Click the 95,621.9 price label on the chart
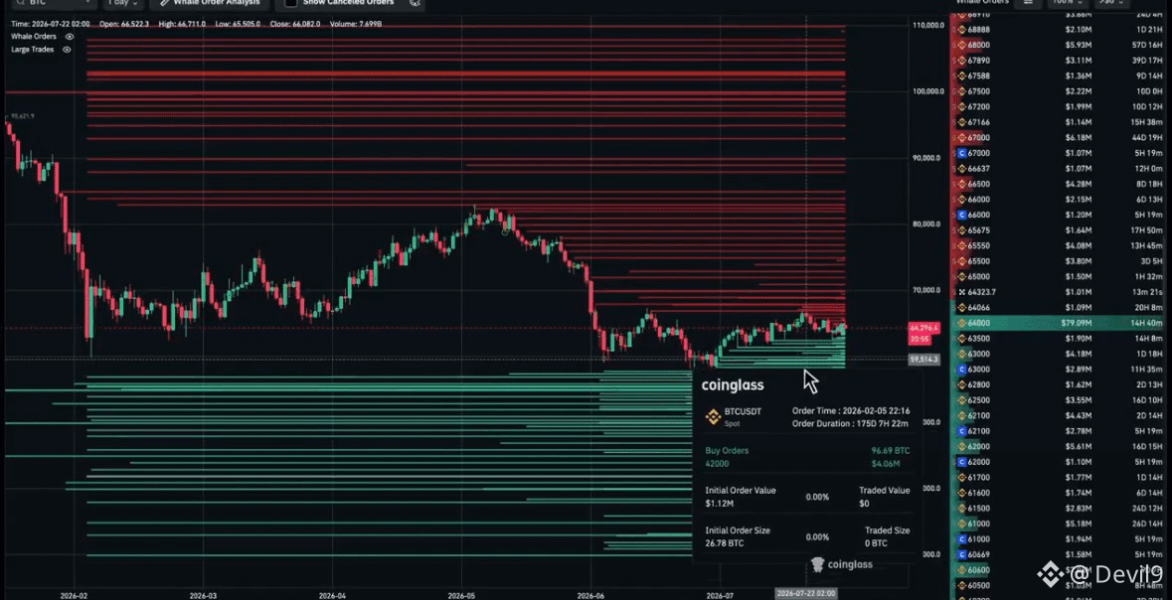 [23, 116]
